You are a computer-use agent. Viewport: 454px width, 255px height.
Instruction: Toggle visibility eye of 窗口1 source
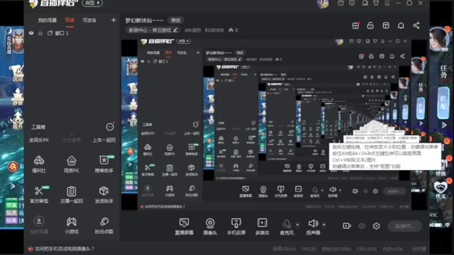pyautogui.click(x=31, y=33)
